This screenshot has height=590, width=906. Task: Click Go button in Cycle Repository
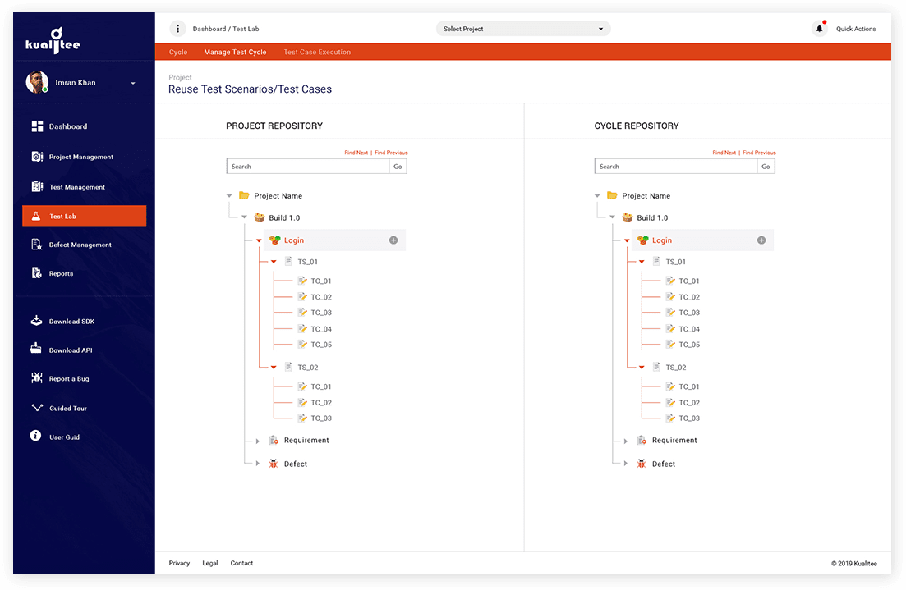[766, 167]
